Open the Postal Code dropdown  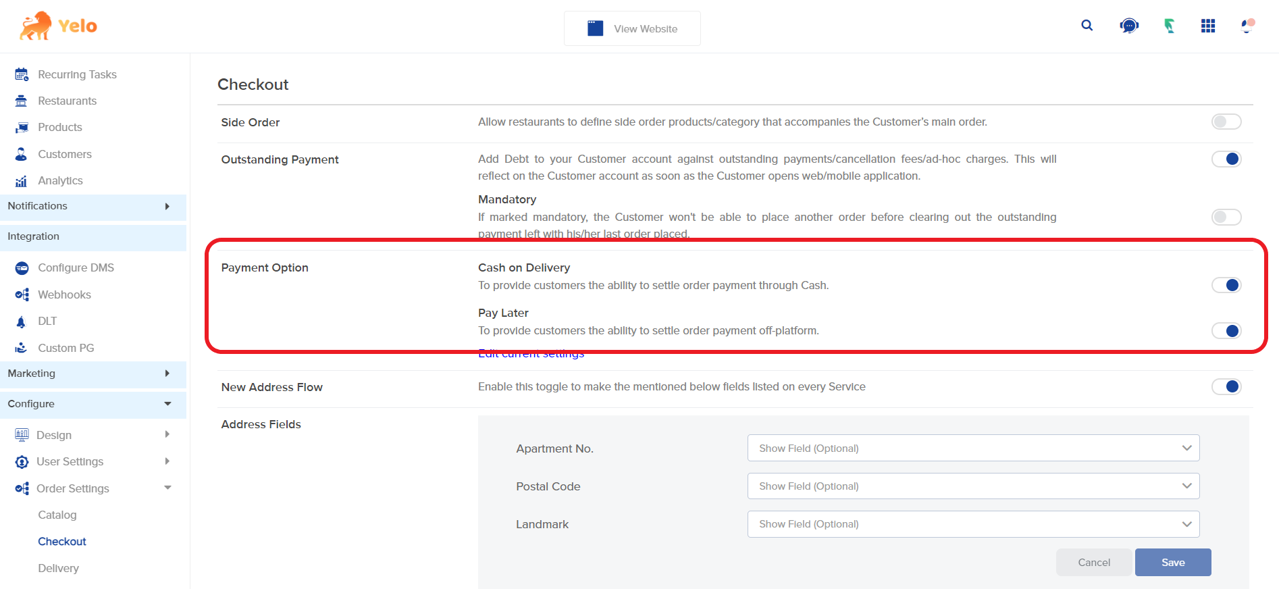973,486
